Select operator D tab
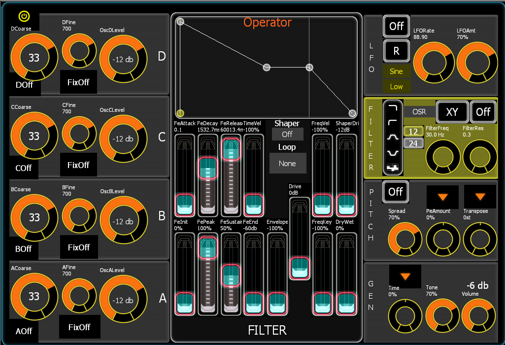The image size is (505, 345). coord(162,56)
